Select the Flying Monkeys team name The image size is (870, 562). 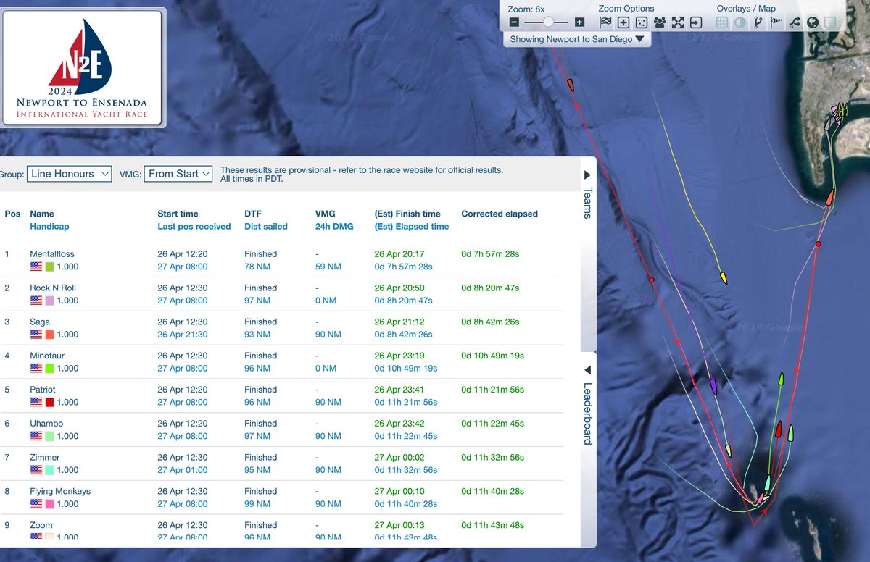coord(60,492)
